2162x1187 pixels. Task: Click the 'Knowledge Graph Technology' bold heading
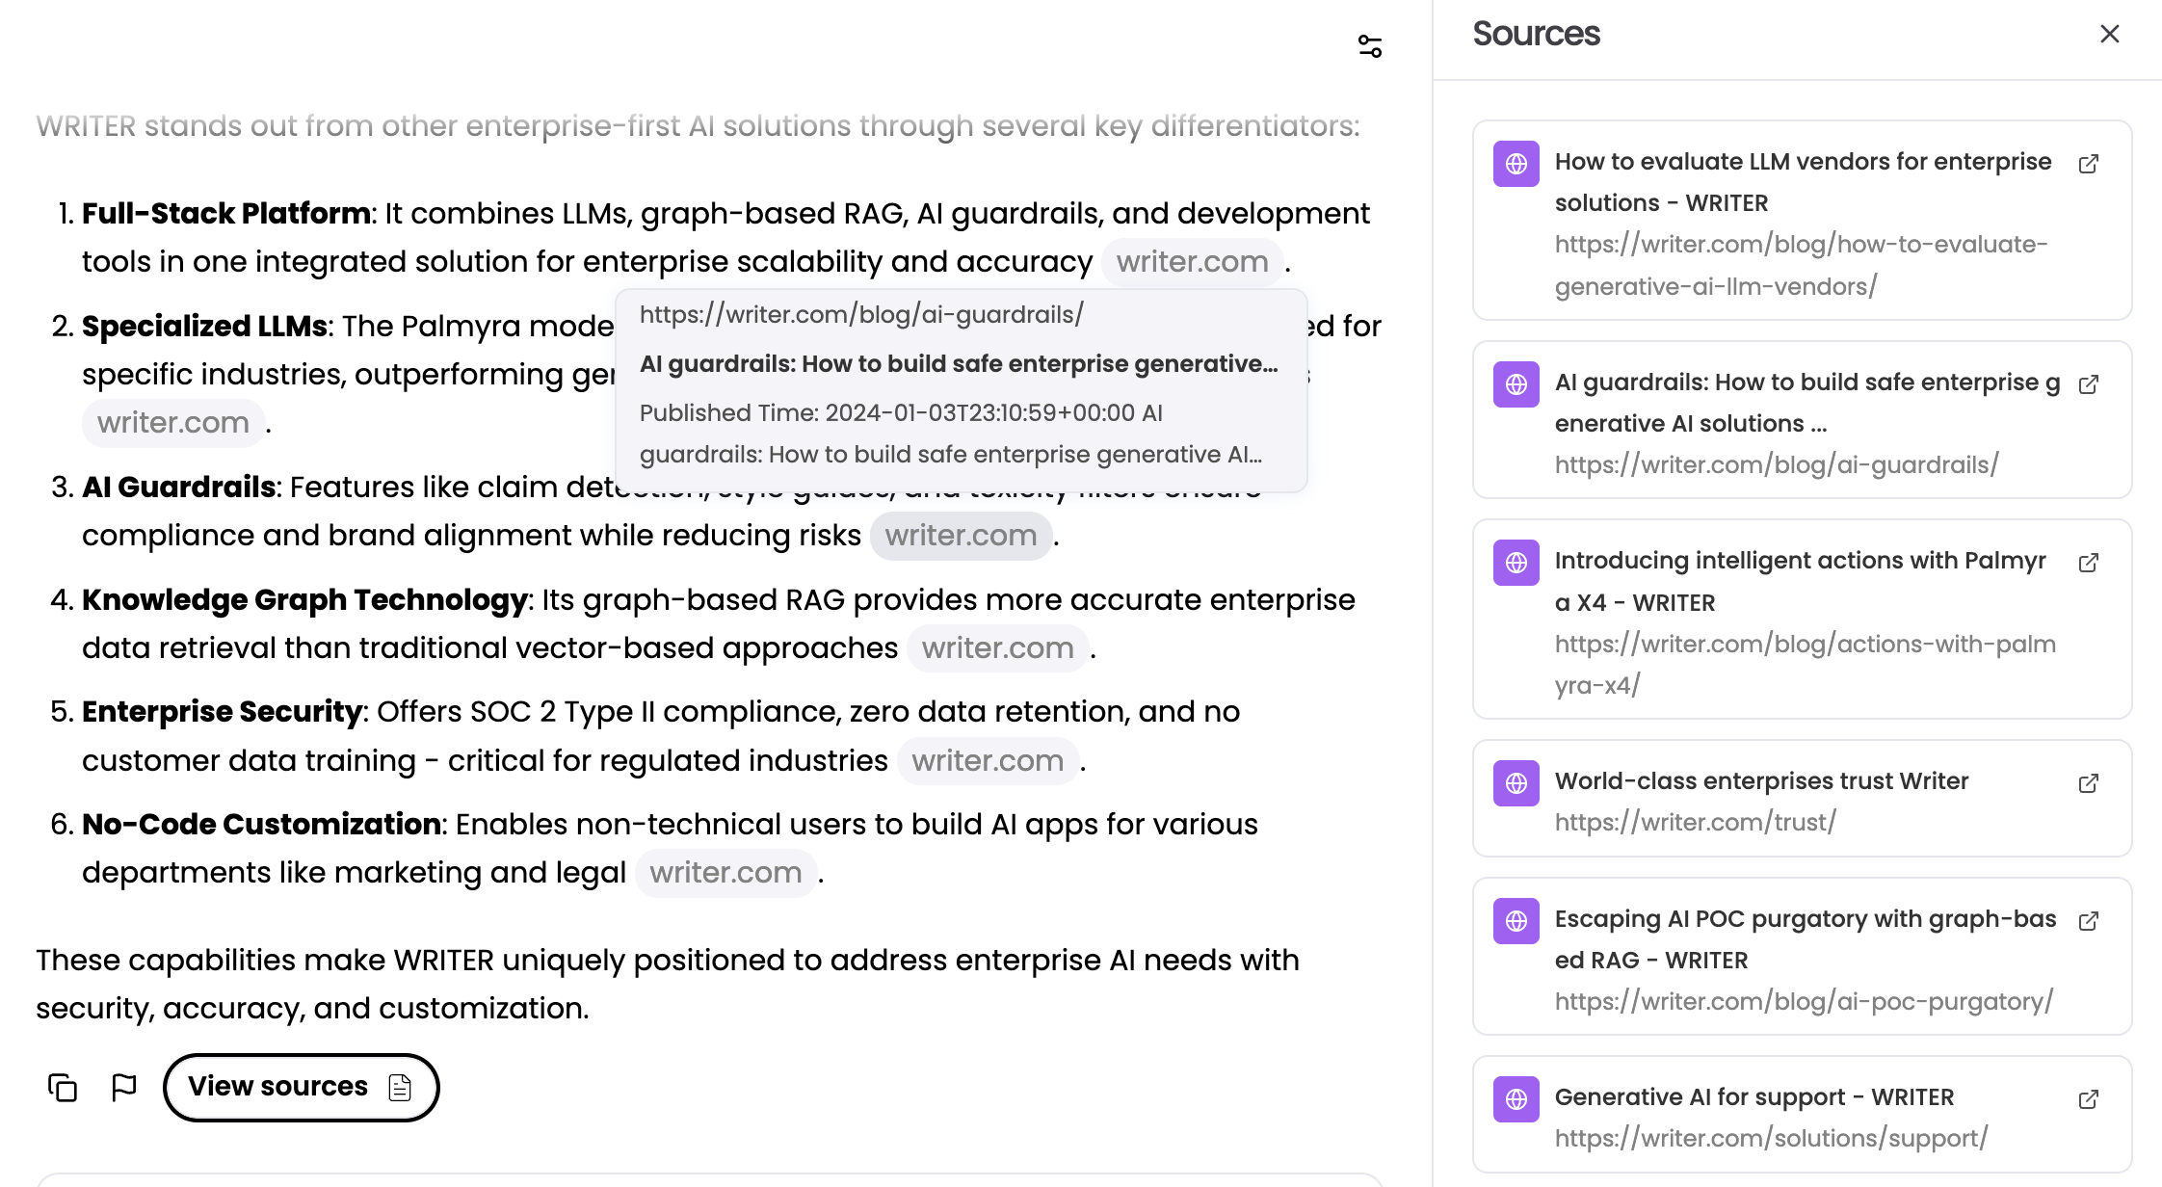[304, 600]
